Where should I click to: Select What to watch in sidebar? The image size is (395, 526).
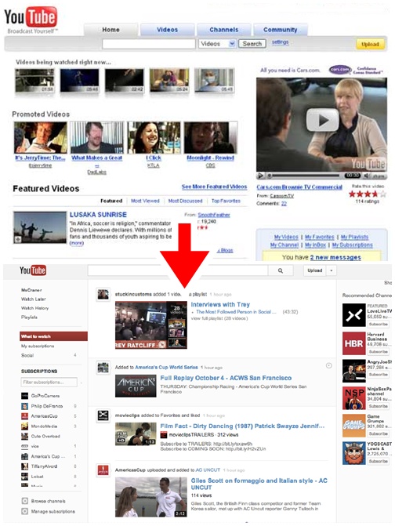53,336
